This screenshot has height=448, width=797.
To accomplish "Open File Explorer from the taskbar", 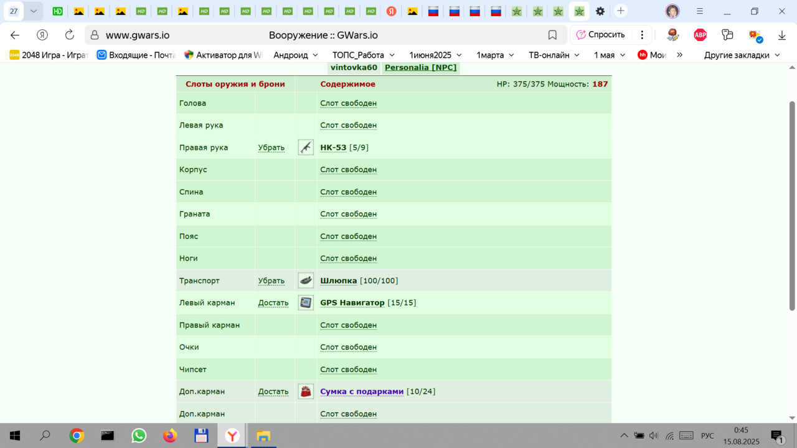I will click(263, 436).
